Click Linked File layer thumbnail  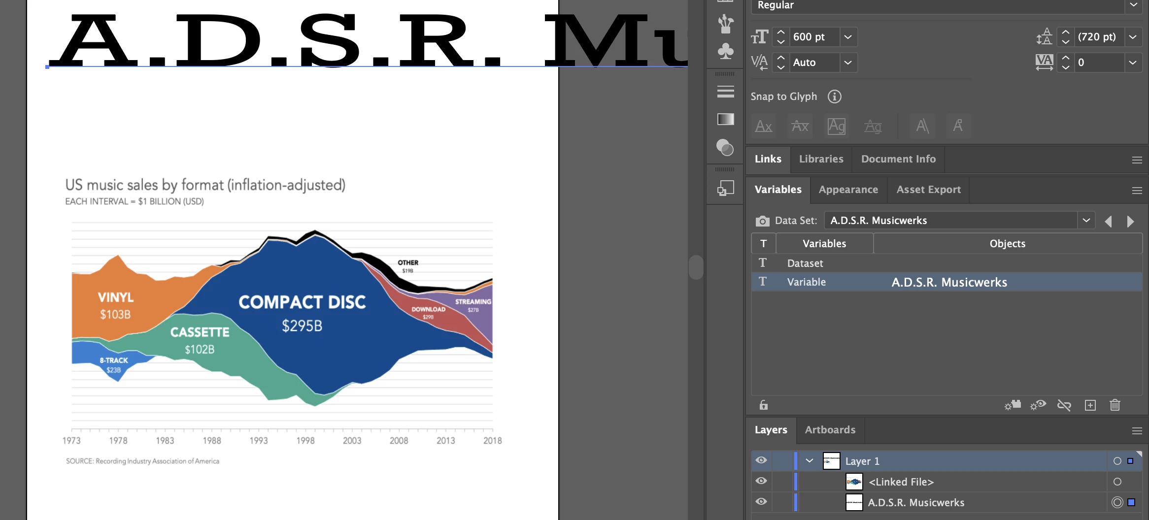(x=854, y=482)
